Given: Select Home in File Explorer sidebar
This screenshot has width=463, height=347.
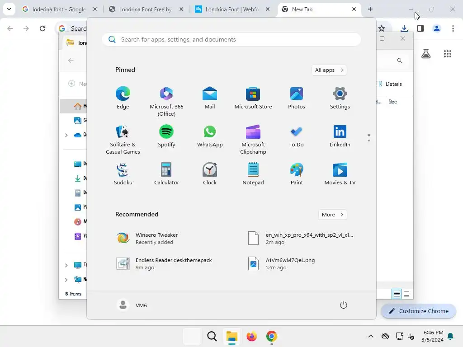Looking at the screenshot, I should click(74, 106).
